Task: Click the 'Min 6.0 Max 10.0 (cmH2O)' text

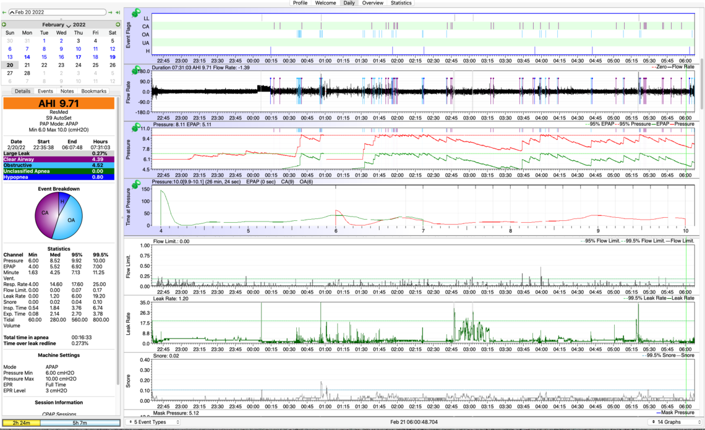Action: click(x=59, y=129)
